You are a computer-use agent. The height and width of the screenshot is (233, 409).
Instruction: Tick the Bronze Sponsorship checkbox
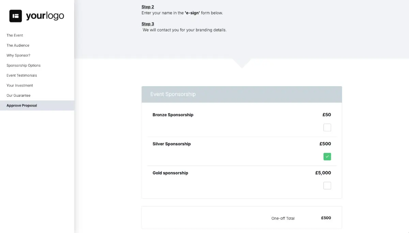point(327,127)
